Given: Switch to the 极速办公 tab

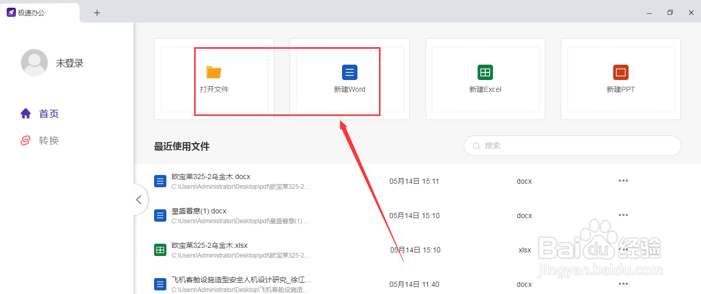Looking at the screenshot, I should pos(40,13).
